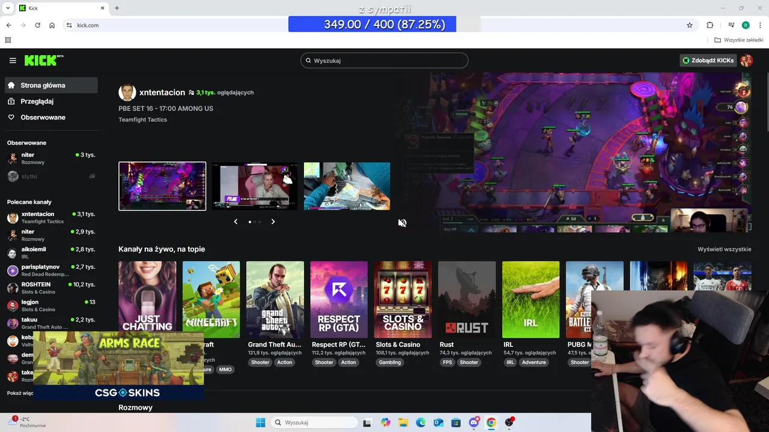Open xntentacion channel name in banner

(x=162, y=92)
